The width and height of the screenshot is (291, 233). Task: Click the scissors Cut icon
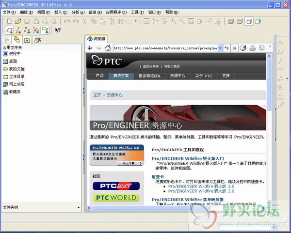pyautogui.click(x=84, y=21)
